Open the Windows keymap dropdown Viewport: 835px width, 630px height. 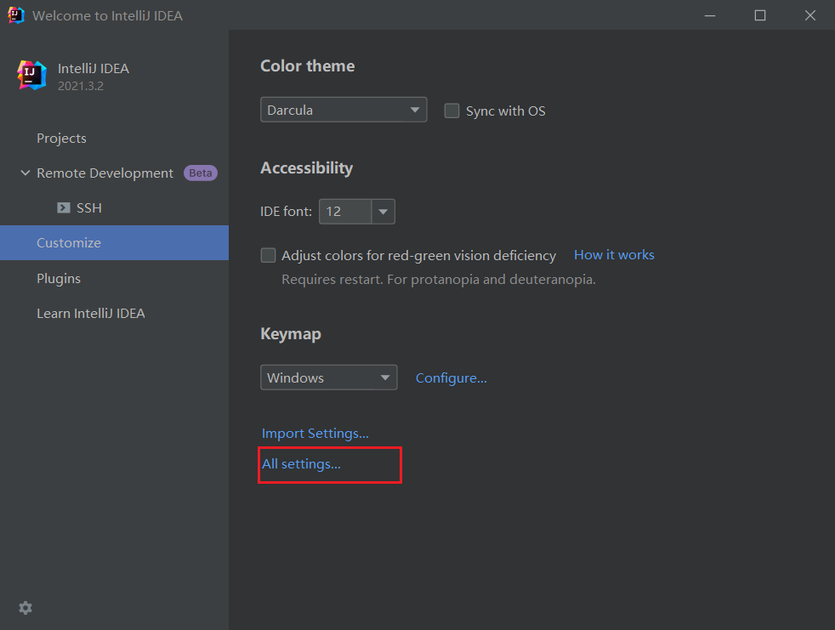328,377
